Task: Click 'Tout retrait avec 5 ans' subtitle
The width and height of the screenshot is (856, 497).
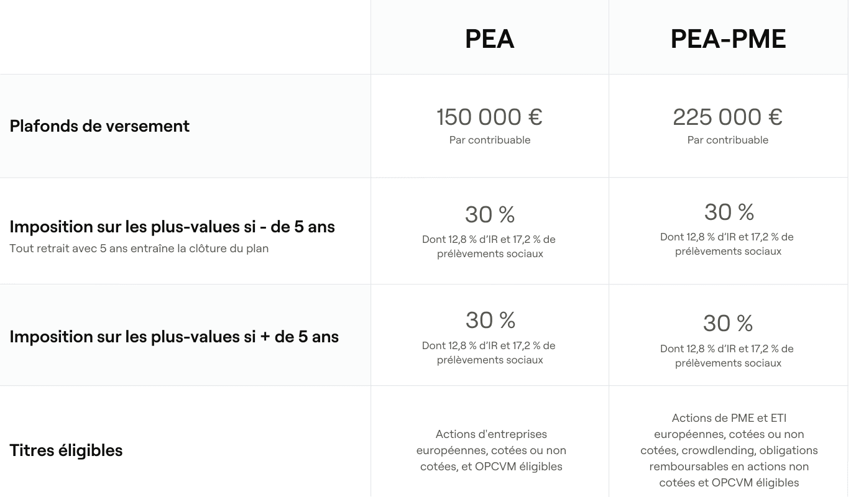Action: 139,248
